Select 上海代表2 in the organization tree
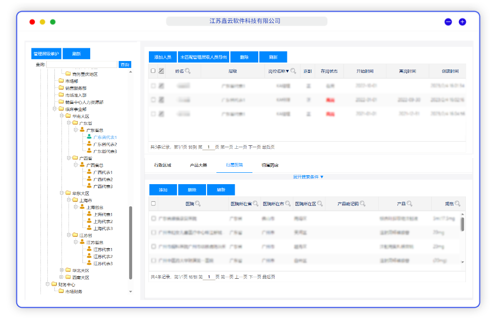Viewport: 493px width, 323px height. 103,222
